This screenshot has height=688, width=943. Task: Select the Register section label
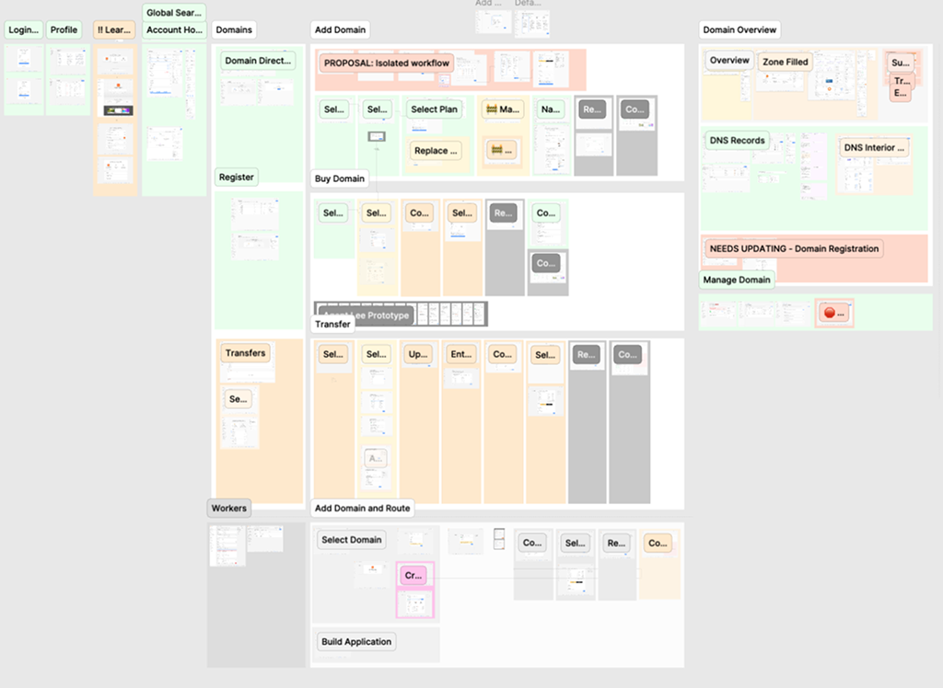(237, 178)
